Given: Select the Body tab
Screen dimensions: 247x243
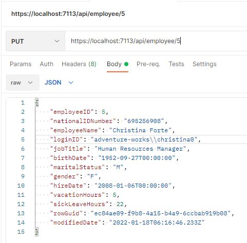Looking at the screenshot, I should 118,64.
